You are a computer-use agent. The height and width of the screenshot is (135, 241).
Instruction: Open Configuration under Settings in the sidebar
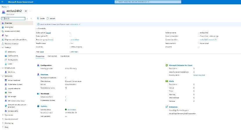point(13,56)
